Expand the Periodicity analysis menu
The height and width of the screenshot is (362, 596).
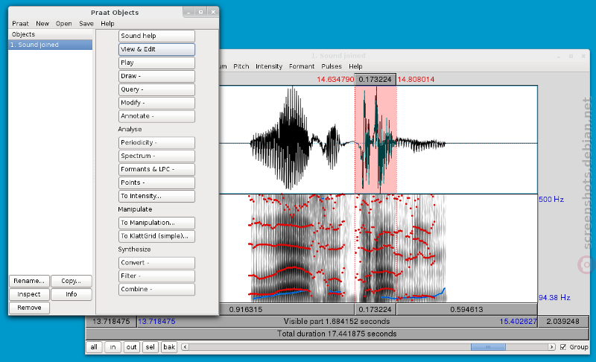pyautogui.click(x=156, y=142)
